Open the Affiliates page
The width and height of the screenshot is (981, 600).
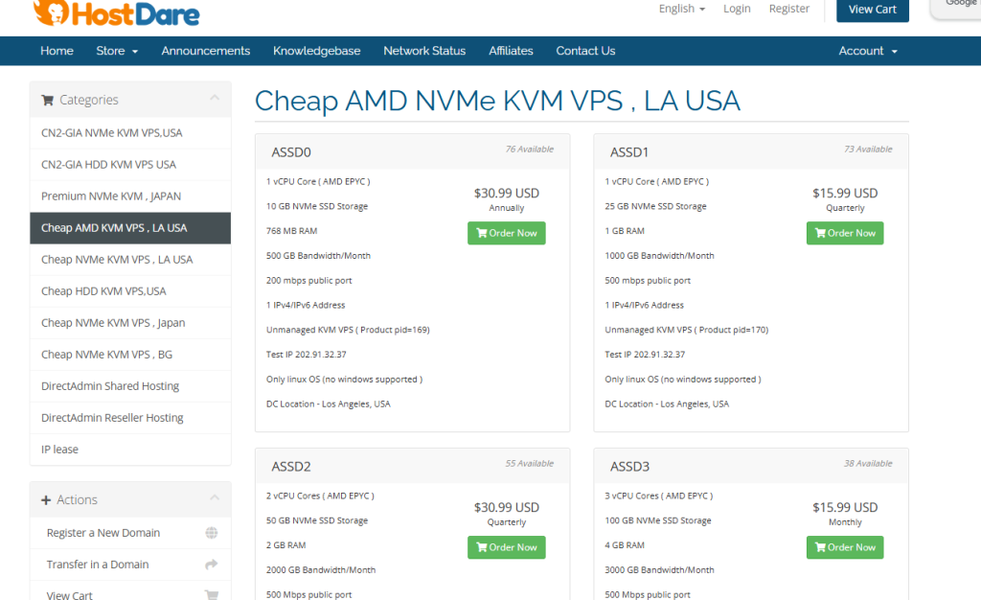coord(512,51)
